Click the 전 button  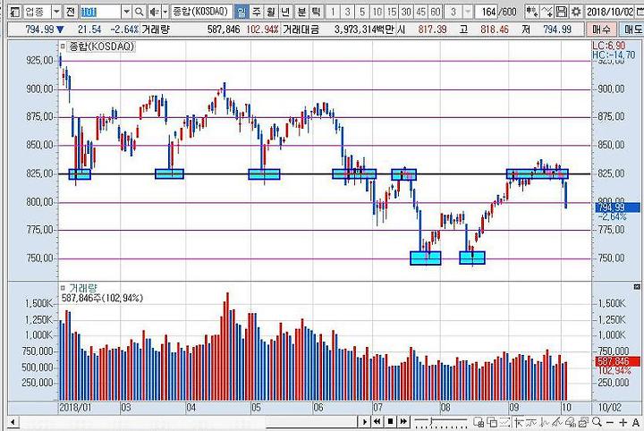click(x=71, y=12)
